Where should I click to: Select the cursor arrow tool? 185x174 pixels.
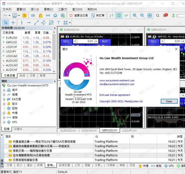click(5, 22)
